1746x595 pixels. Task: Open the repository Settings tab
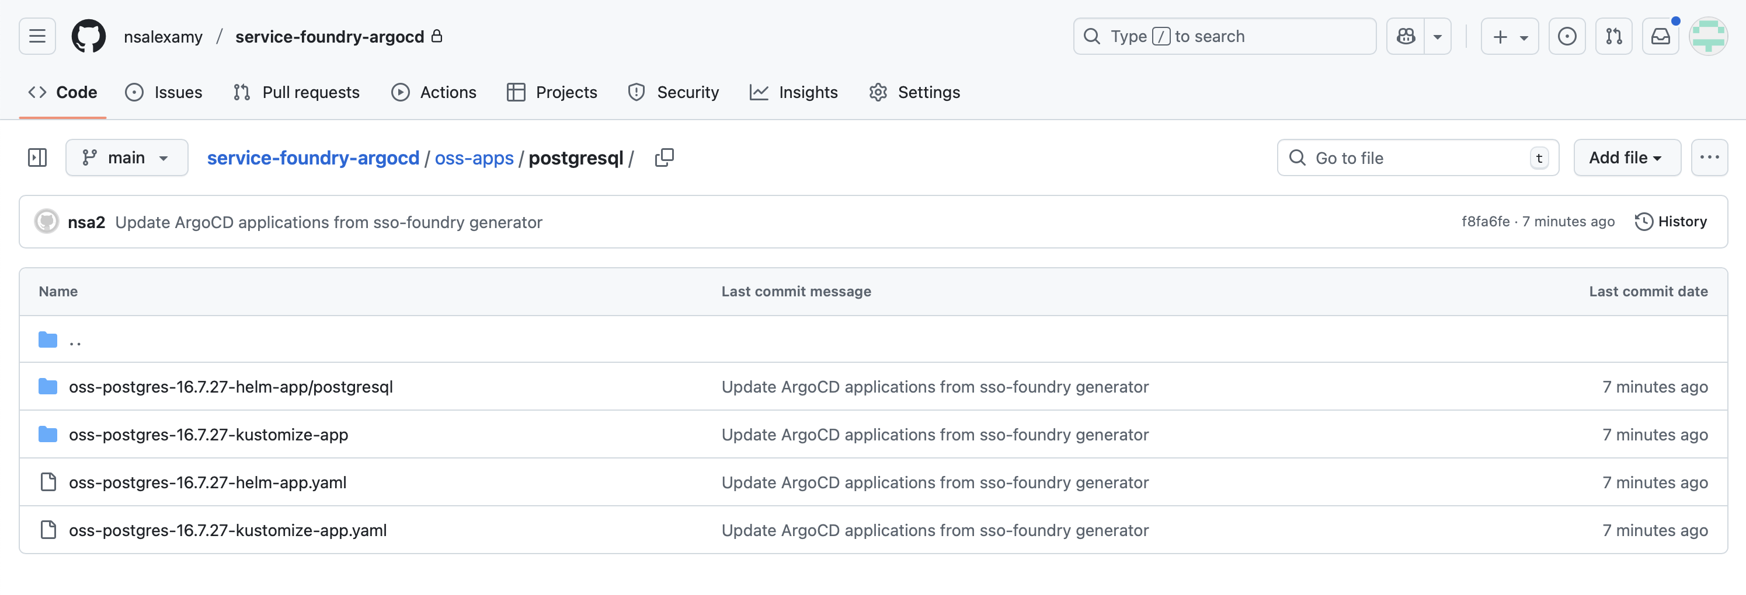pyautogui.click(x=914, y=92)
